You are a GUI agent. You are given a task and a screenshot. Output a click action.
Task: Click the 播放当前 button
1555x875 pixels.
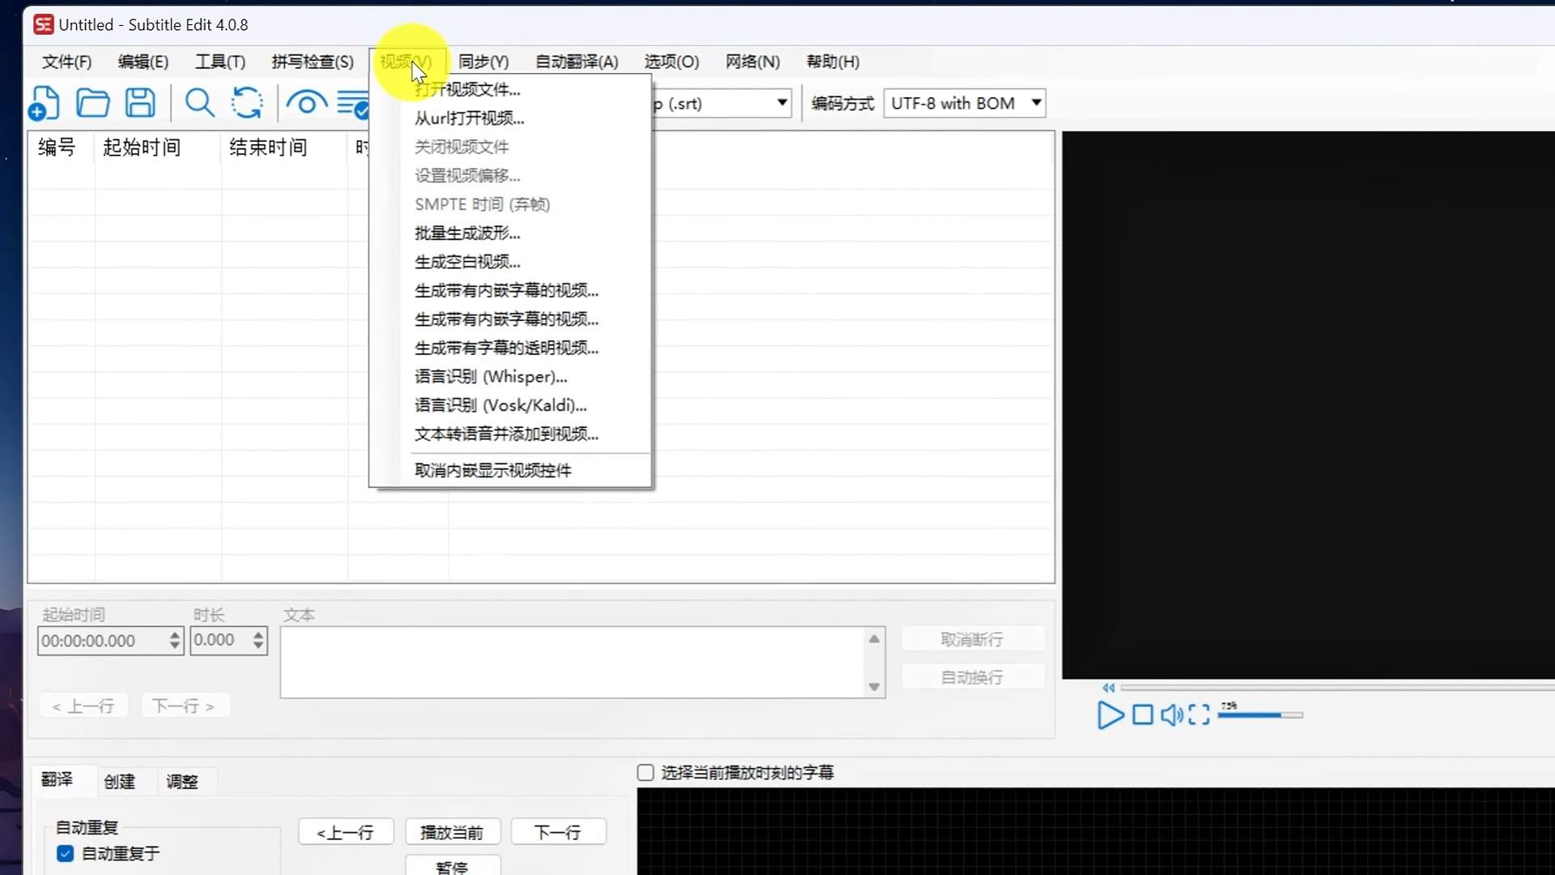click(452, 832)
